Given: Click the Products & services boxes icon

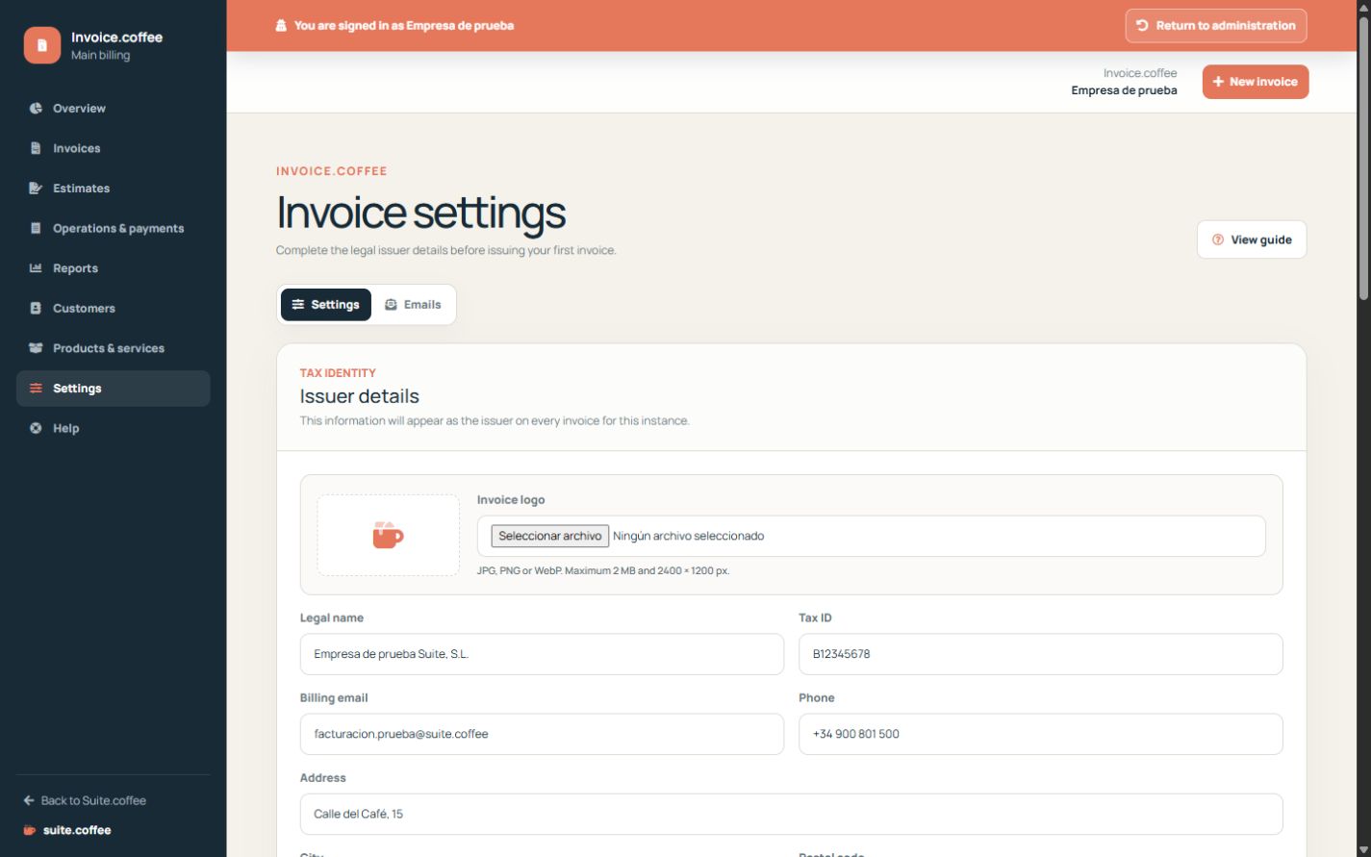Looking at the screenshot, I should point(36,348).
